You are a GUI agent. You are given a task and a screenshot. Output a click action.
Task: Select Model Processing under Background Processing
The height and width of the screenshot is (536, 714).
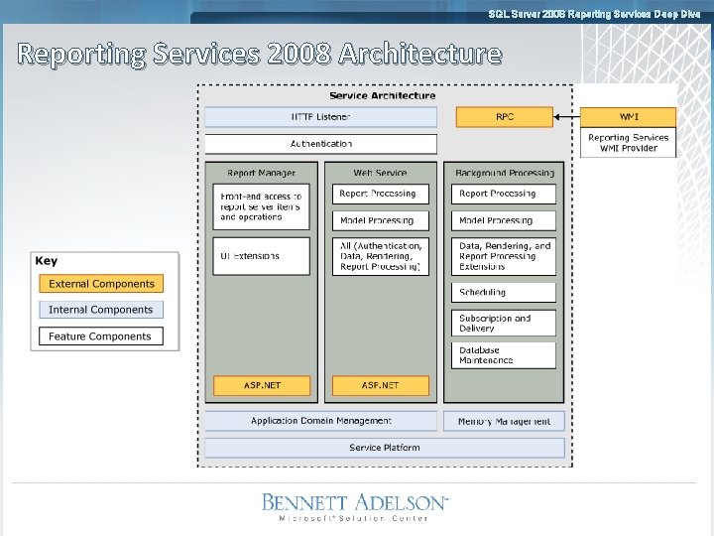point(504,220)
